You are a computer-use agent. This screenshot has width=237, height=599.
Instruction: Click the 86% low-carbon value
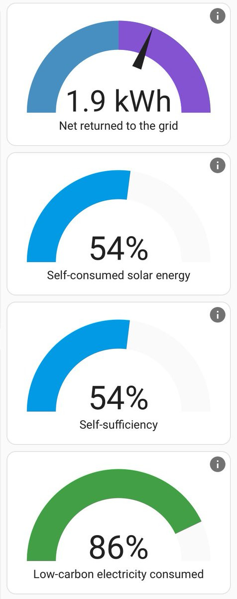point(118,548)
